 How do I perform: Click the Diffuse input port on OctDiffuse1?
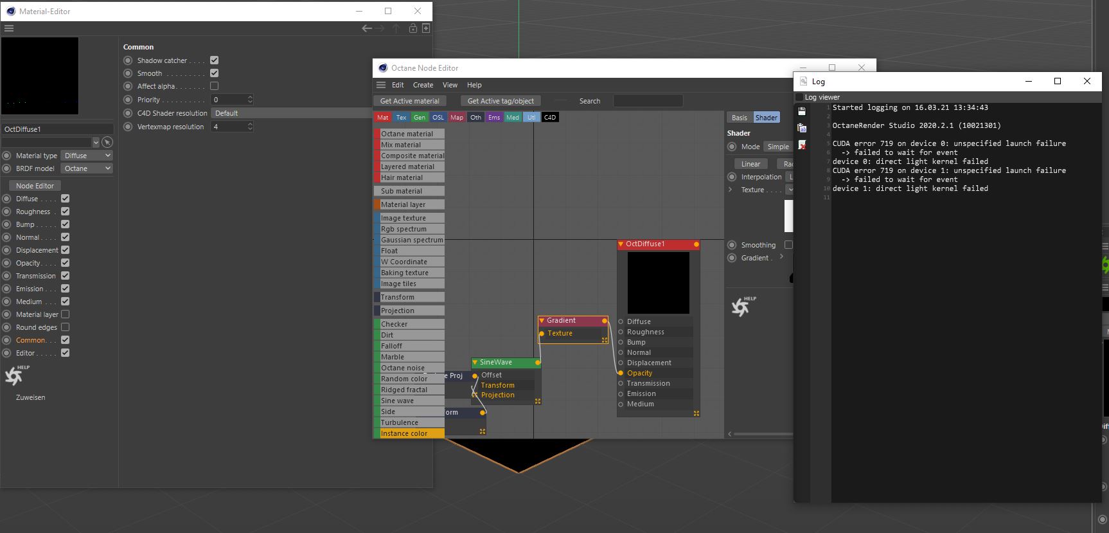(621, 321)
